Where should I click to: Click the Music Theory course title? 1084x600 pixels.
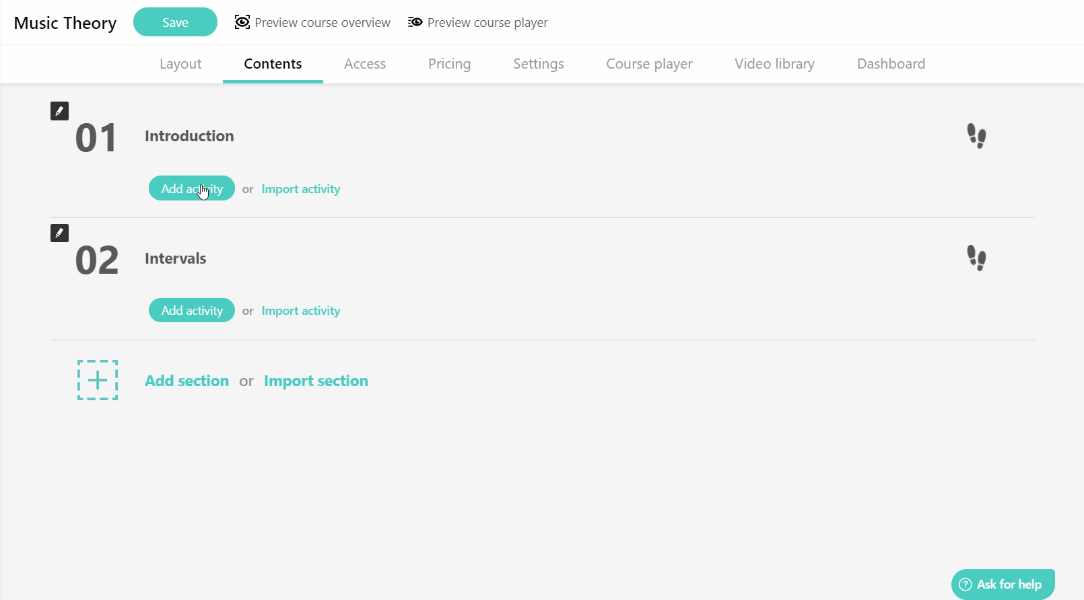(x=65, y=23)
